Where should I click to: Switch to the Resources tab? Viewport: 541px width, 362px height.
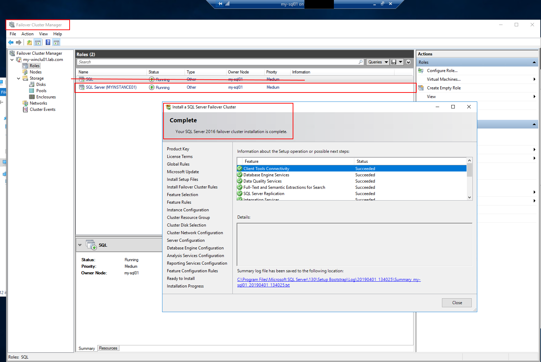point(108,348)
